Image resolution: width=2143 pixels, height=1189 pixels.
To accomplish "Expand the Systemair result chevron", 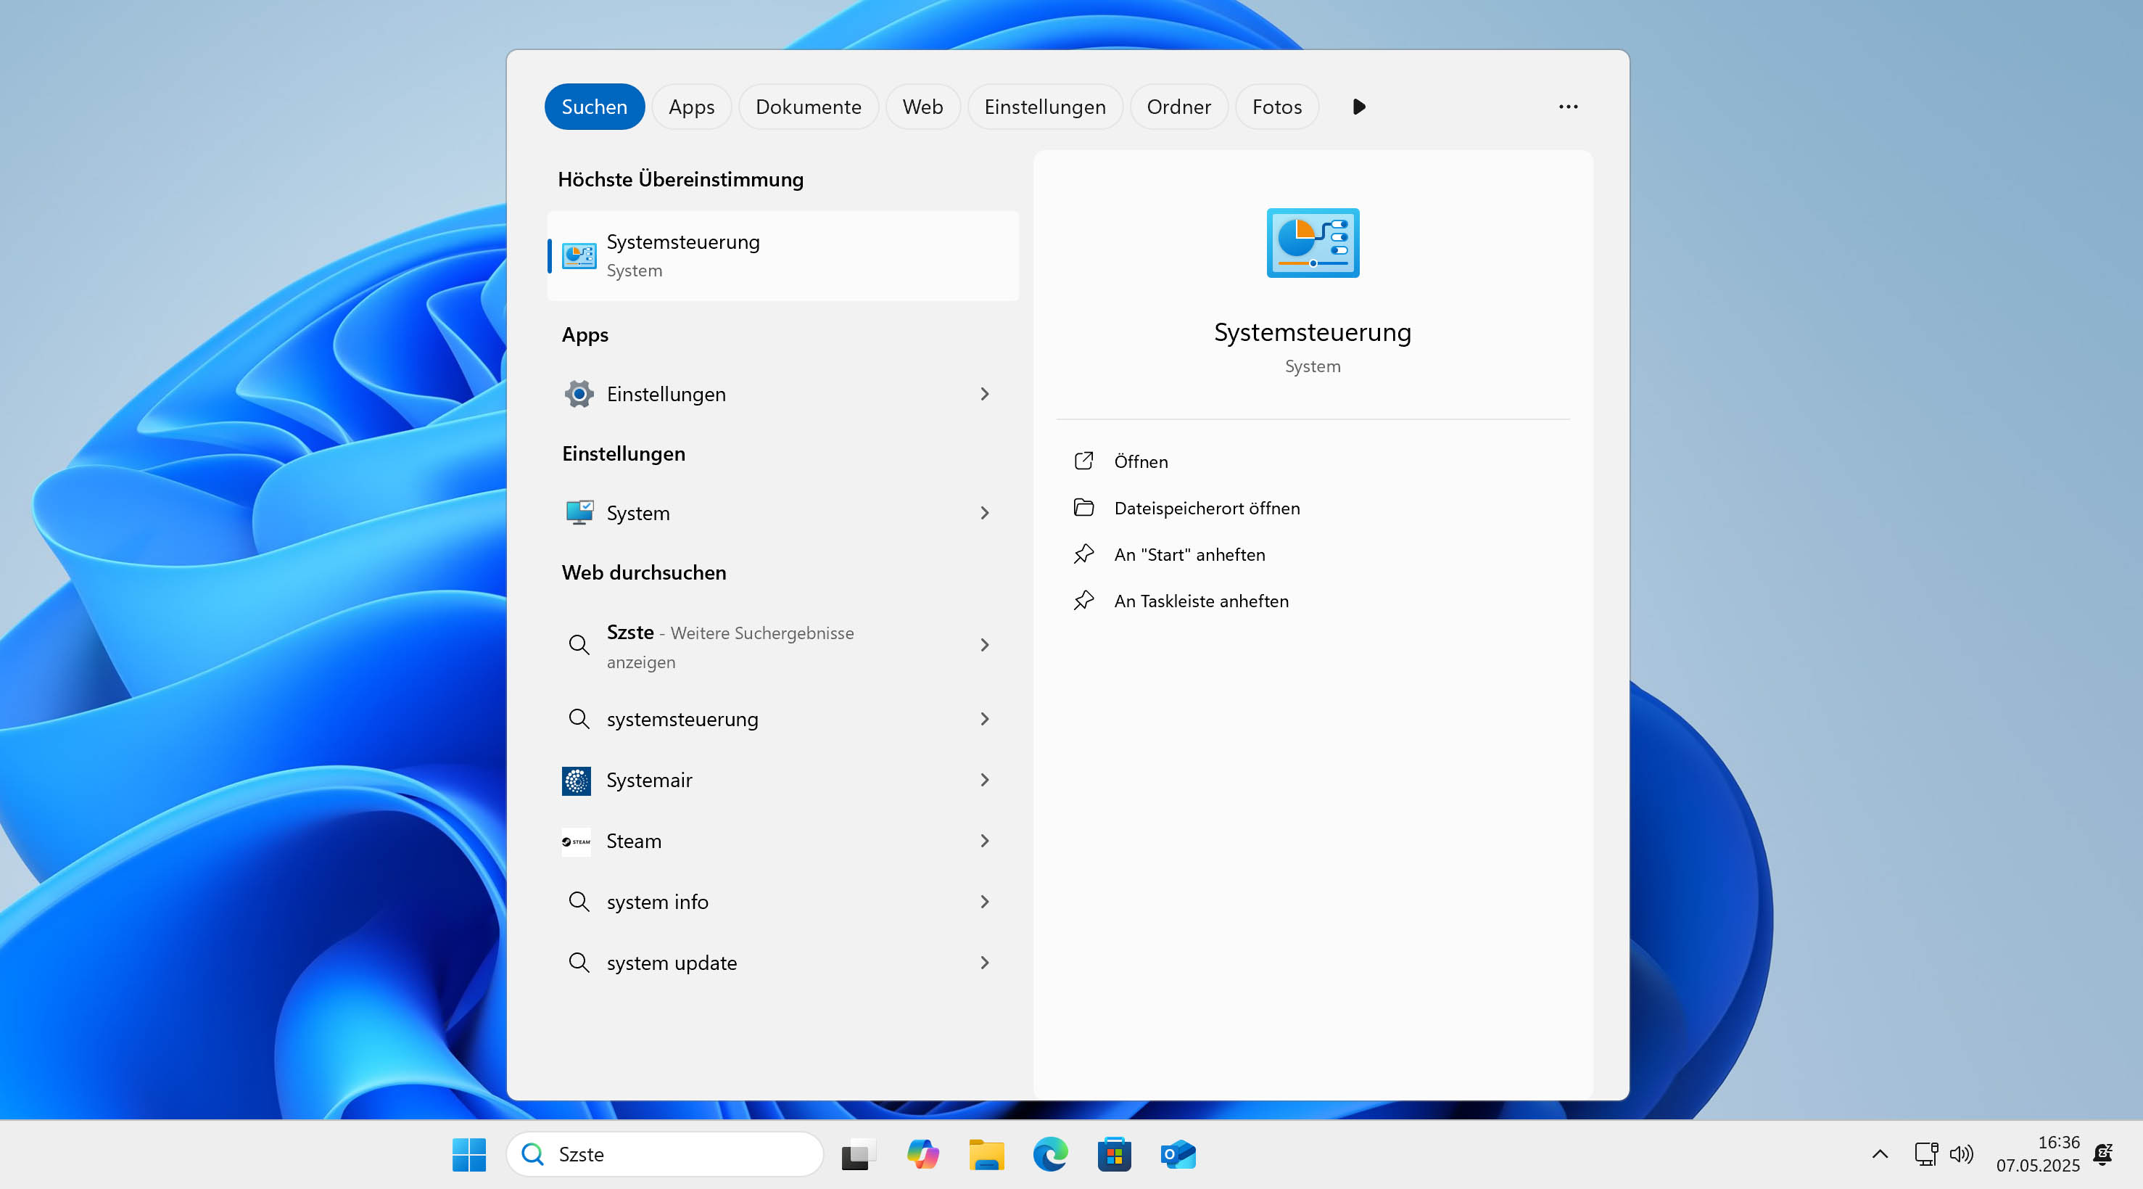I will tap(985, 781).
